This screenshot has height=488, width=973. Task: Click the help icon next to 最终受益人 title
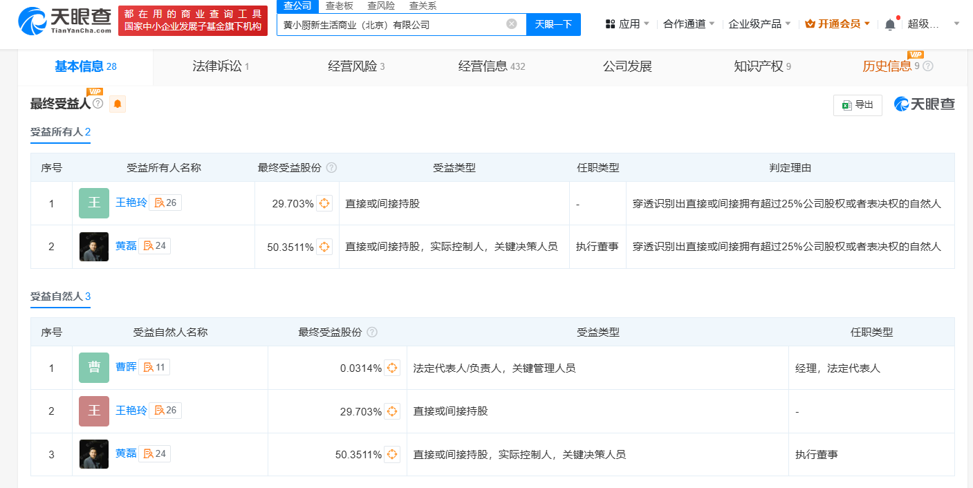(x=98, y=104)
